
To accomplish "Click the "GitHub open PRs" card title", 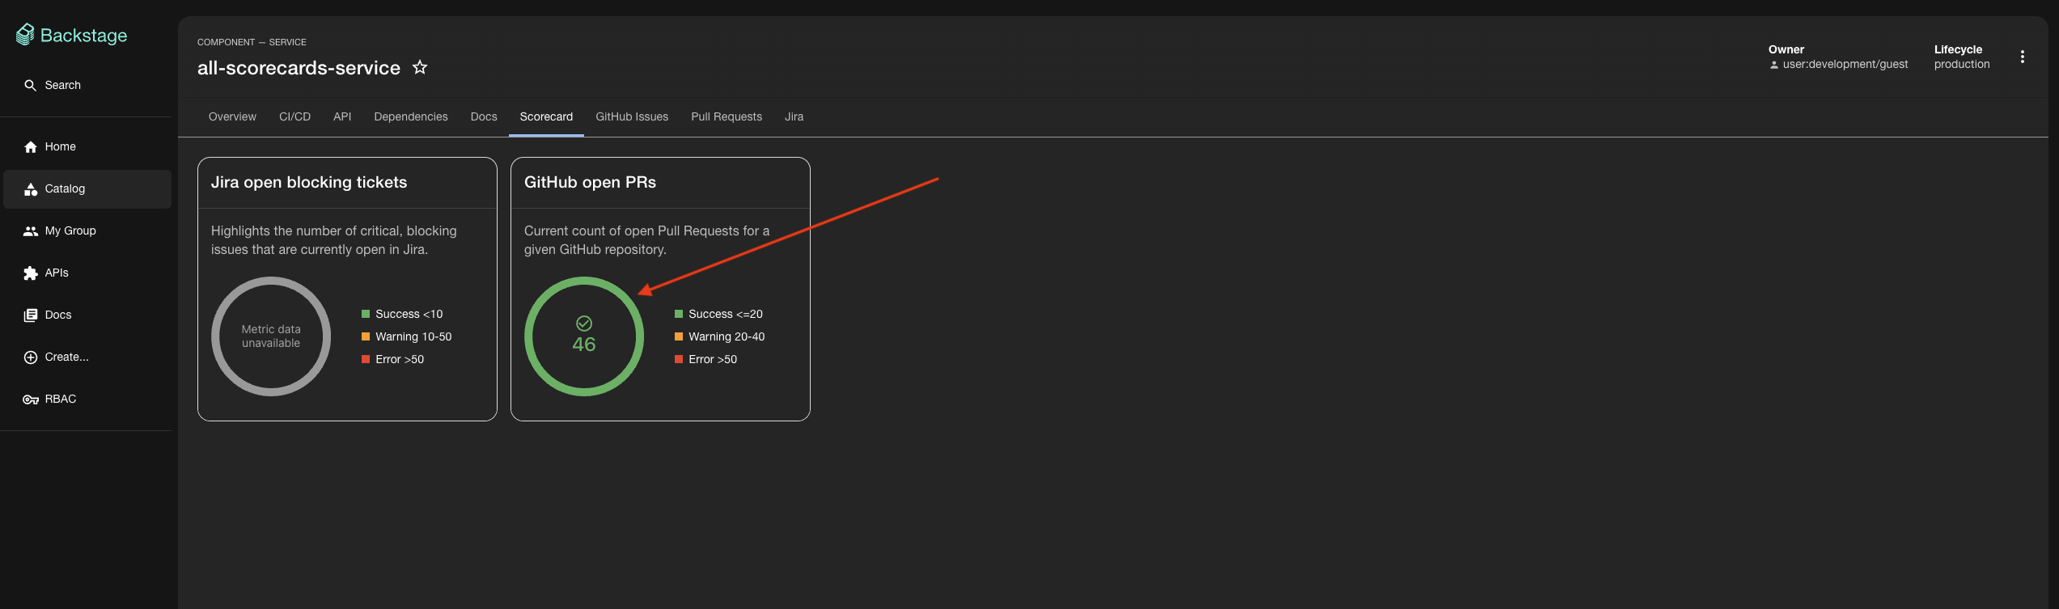I will click(590, 182).
